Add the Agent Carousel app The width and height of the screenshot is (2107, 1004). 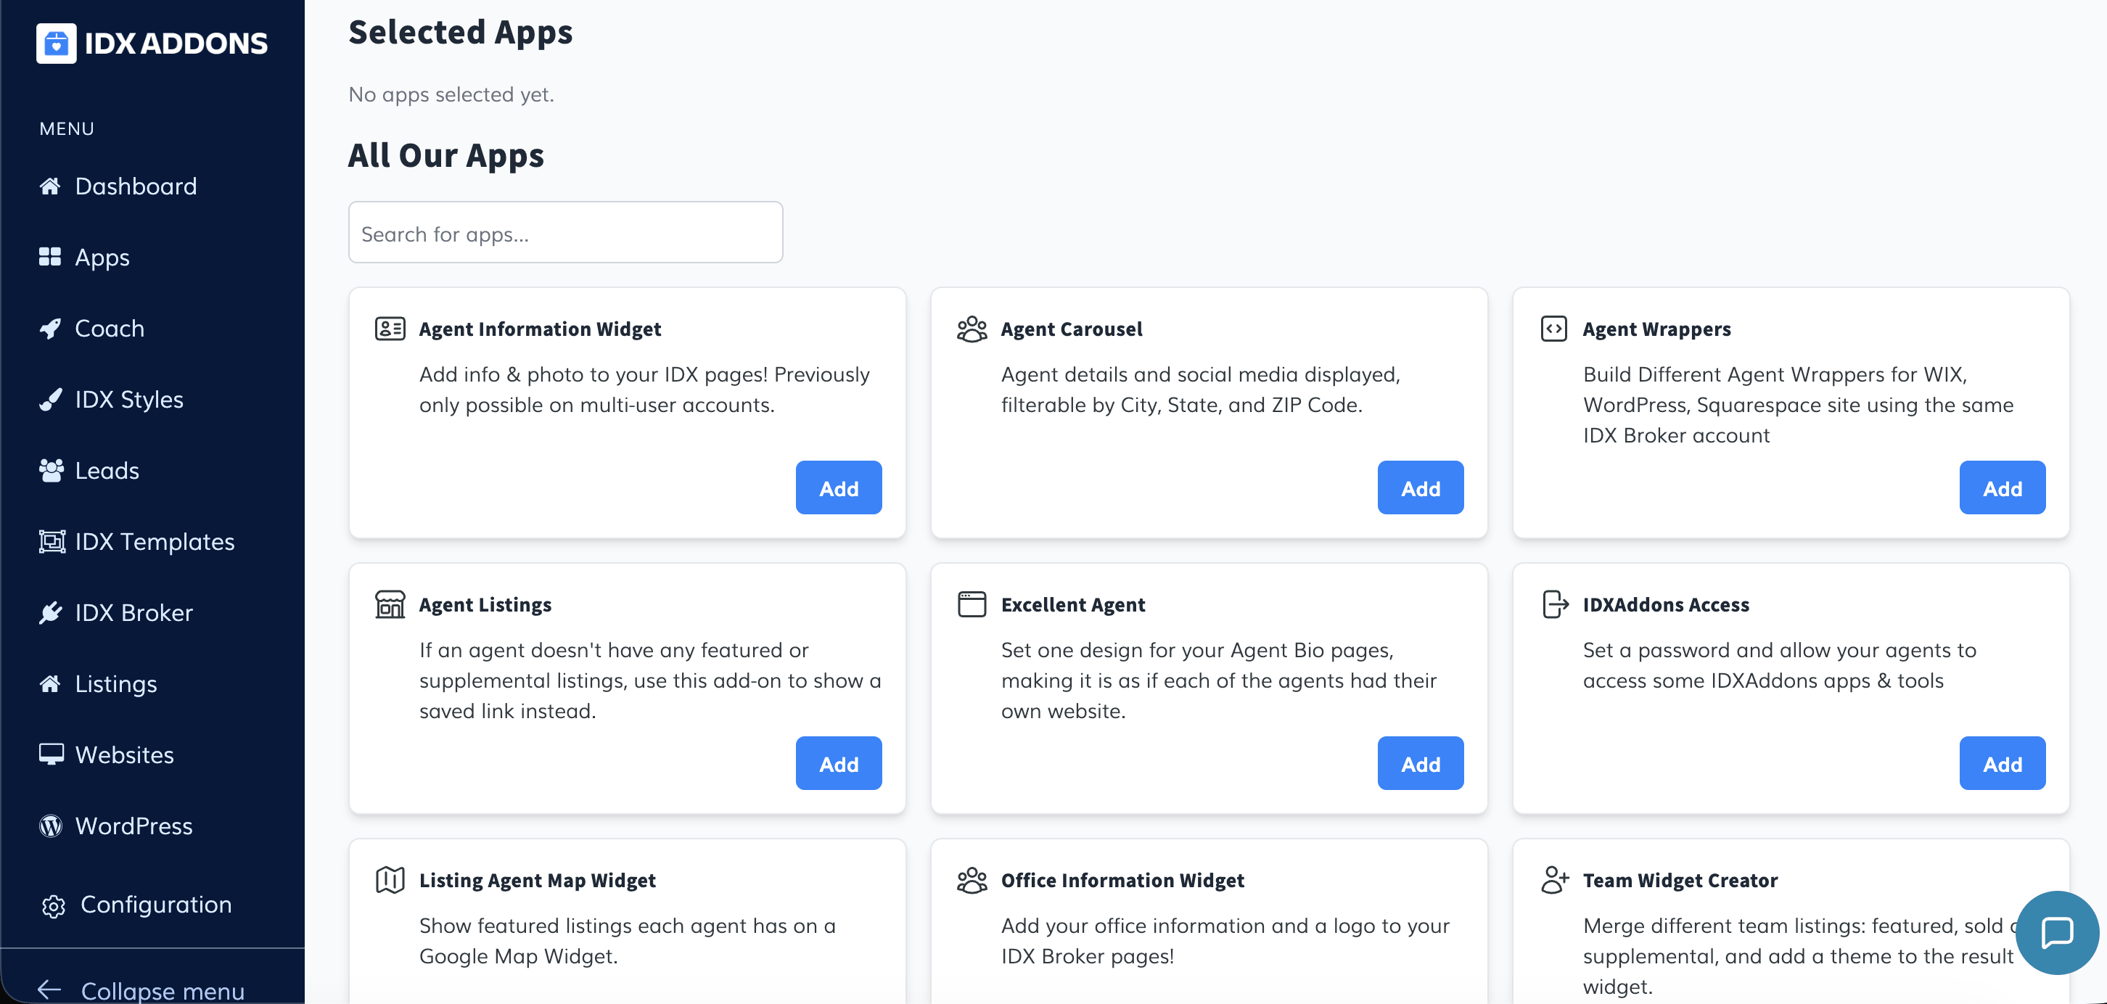click(1420, 488)
